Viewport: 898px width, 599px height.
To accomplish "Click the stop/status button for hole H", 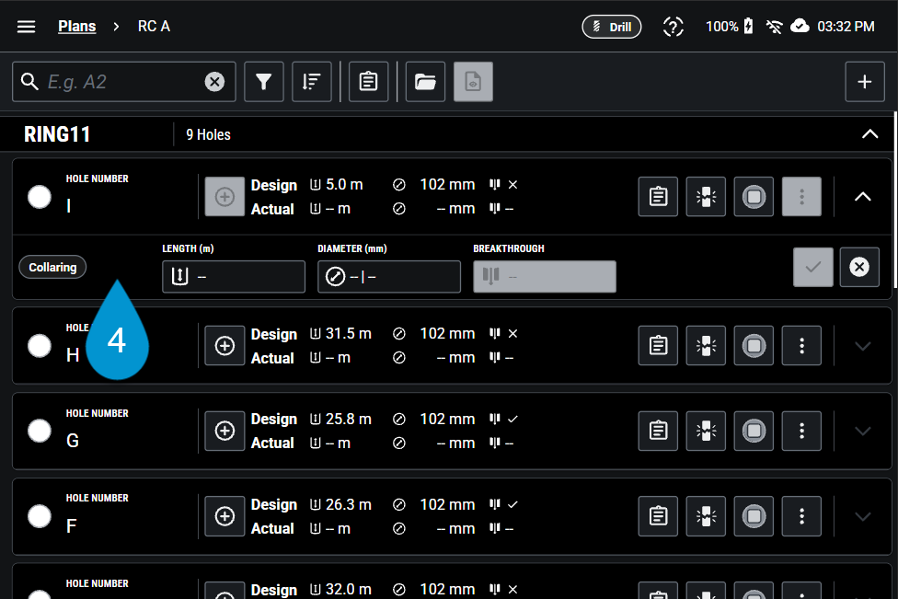I will tap(754, 346).
